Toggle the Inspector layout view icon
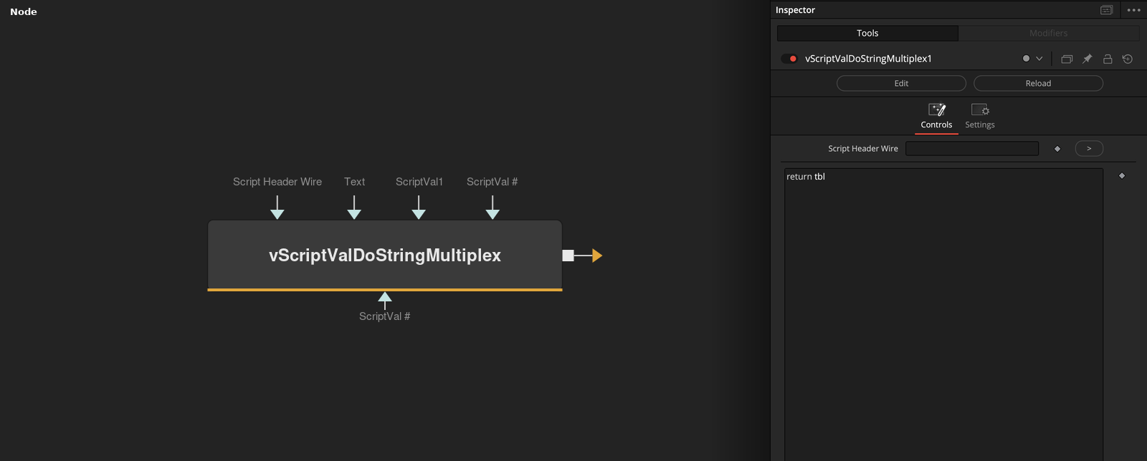 (x=1106, y=10)
